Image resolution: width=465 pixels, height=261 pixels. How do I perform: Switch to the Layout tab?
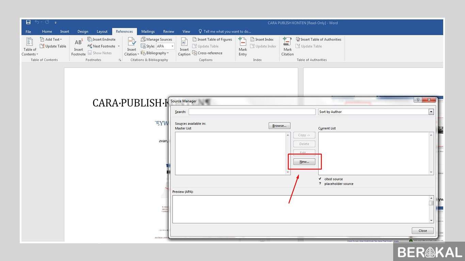(102, 32)
